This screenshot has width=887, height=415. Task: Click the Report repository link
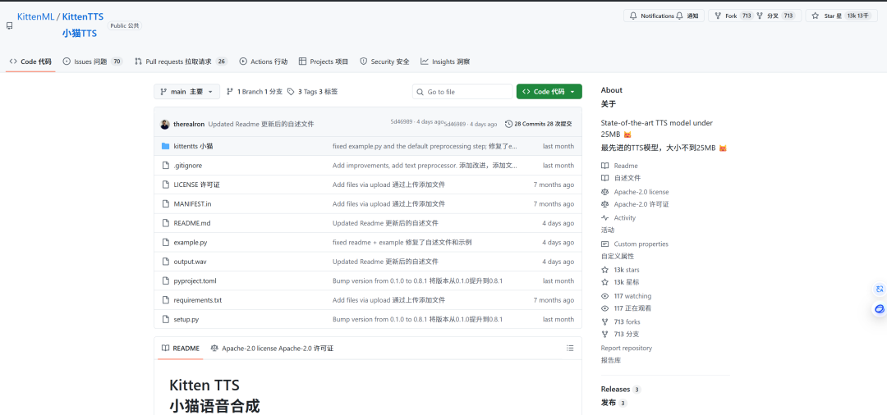tap(626, 348)
